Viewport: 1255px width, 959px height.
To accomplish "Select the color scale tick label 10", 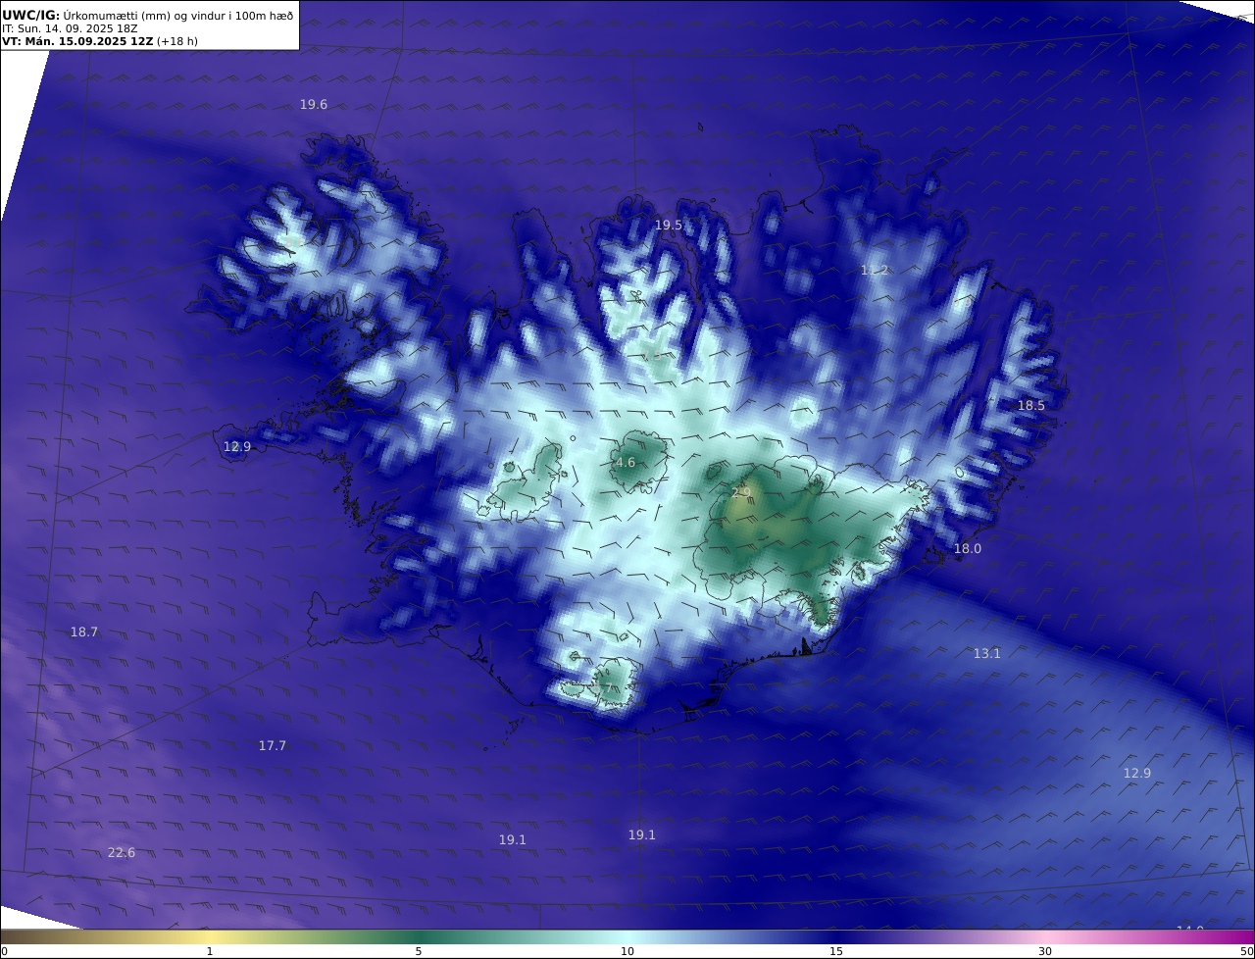I will click(x=627, y=951).
